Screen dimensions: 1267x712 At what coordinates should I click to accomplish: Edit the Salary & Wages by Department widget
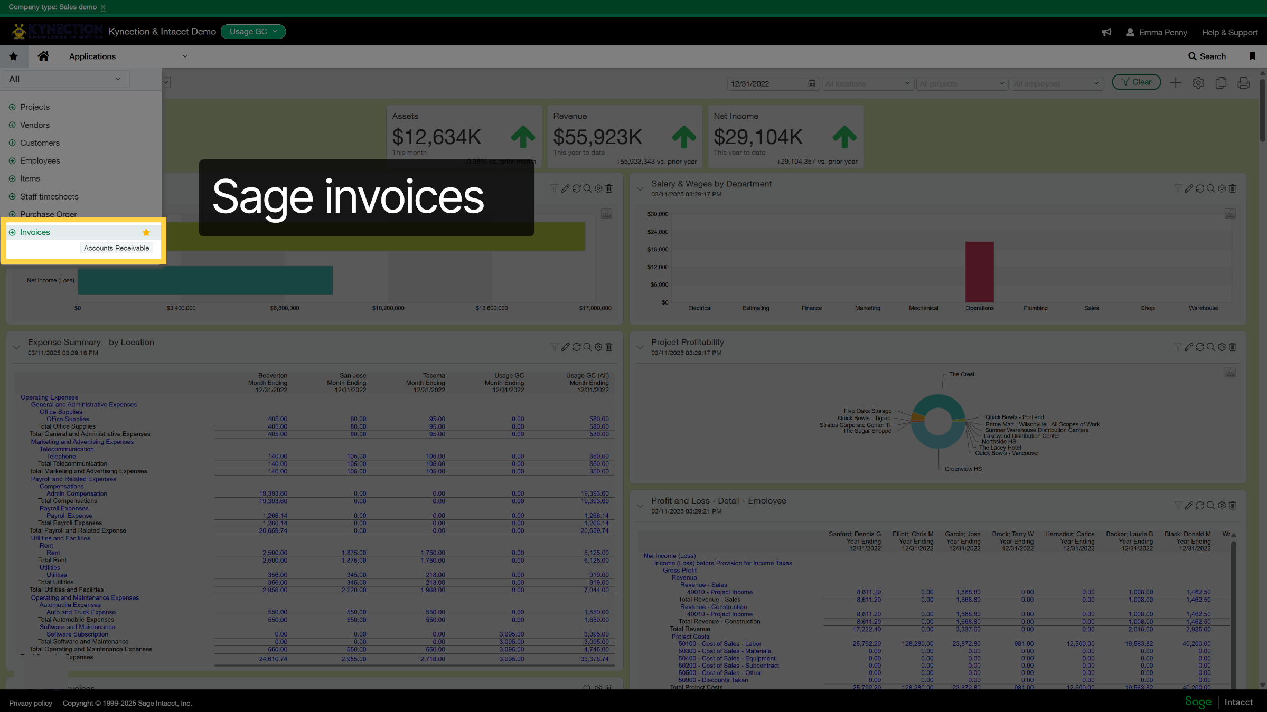click(x=1188, y=188)
